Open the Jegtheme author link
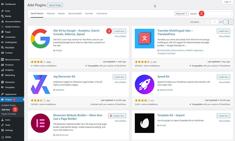Viewport: 235px width, 141px height. [60, 90]
